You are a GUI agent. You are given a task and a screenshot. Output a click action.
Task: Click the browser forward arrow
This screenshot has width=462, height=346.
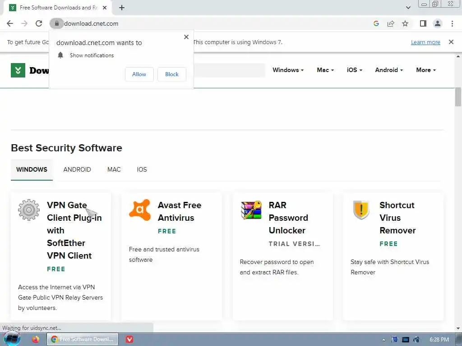[x=24, y=23]
